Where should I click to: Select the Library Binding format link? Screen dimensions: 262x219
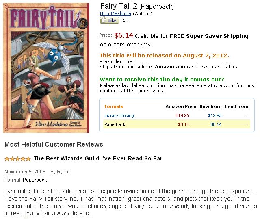119,115
